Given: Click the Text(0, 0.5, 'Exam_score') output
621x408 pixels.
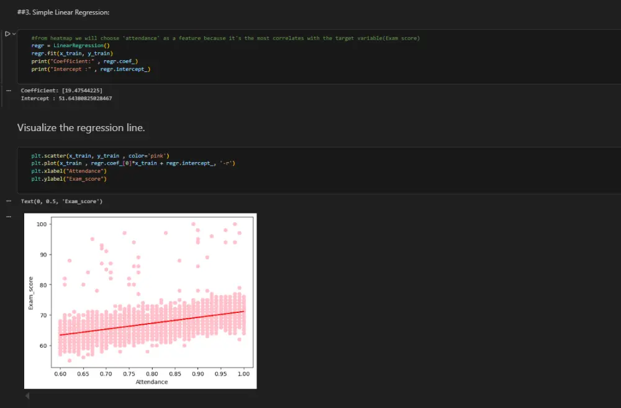Looking at the screenshot, I should pos(61,202).
